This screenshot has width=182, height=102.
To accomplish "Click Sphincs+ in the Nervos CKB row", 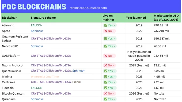I will (37, 46).
